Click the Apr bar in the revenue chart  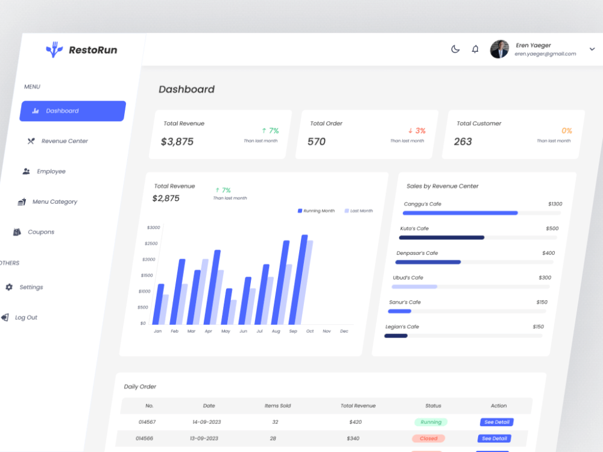point(212,287)
